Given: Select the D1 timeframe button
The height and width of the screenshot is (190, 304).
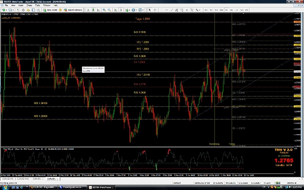Looking at the screenshot, I should click(x=236, y=10).
